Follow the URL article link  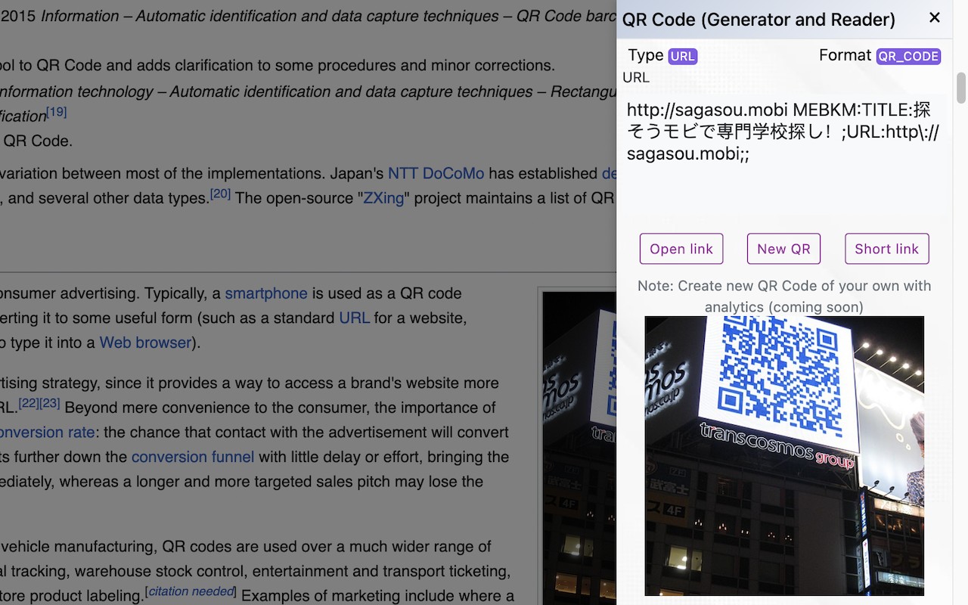[354, 318]
